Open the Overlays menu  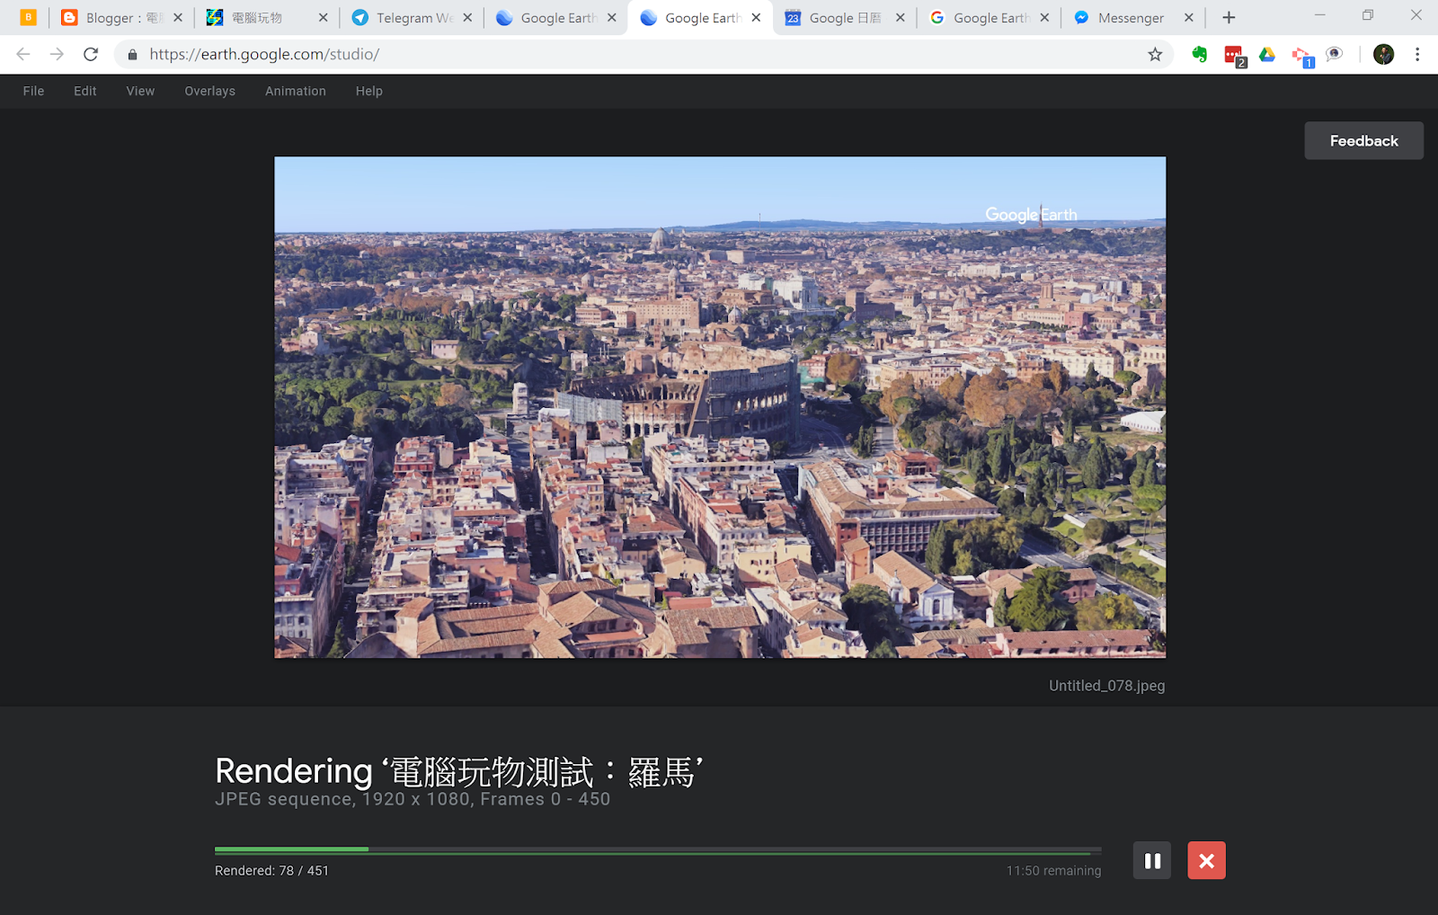[x=209, y=91]
